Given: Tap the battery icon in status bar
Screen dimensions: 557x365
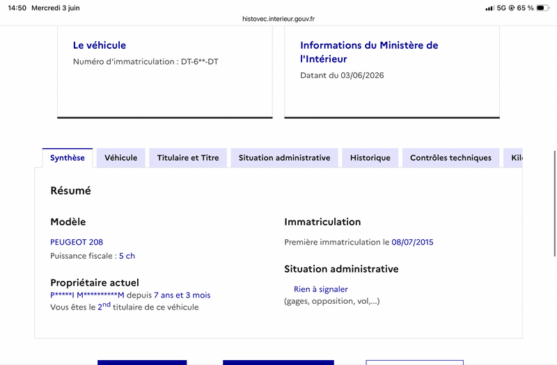Looking at the screenshot, I should point(543,8).
